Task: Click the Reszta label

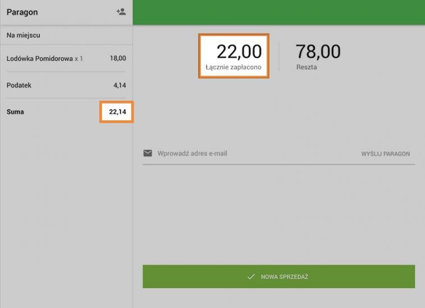Action: tap(307, 67)
